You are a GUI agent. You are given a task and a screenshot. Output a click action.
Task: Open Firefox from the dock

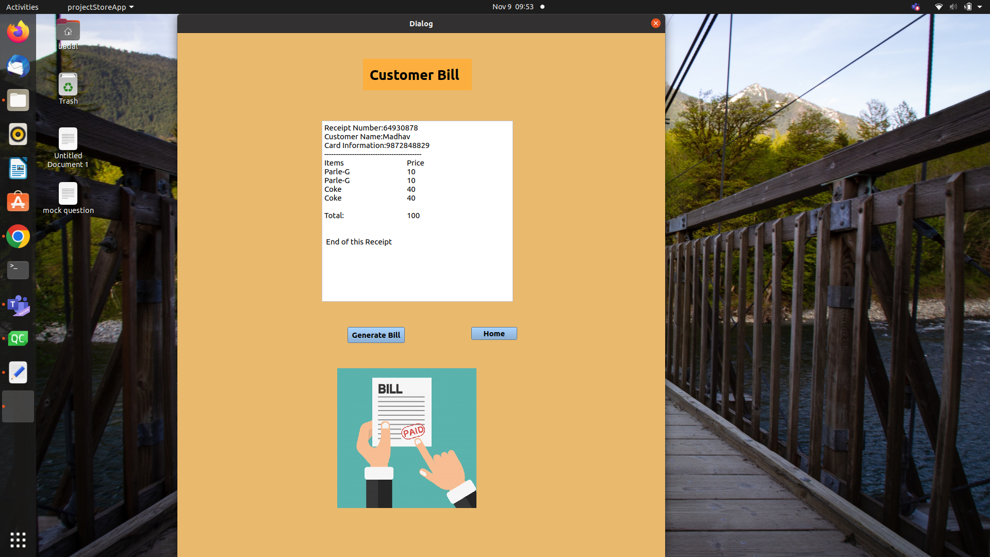[18, 32]
